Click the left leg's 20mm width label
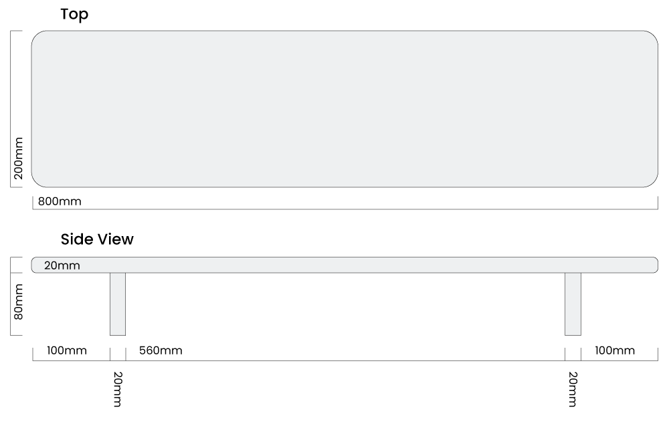Screen dimensions: 669x430 pyautogui.click(x=118, y=389)
